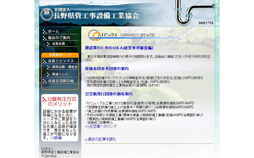The width and height of the screenshot is (254, 158).
Task: Click the 施工計画の作成要領 entry
Action: (121, 111)
